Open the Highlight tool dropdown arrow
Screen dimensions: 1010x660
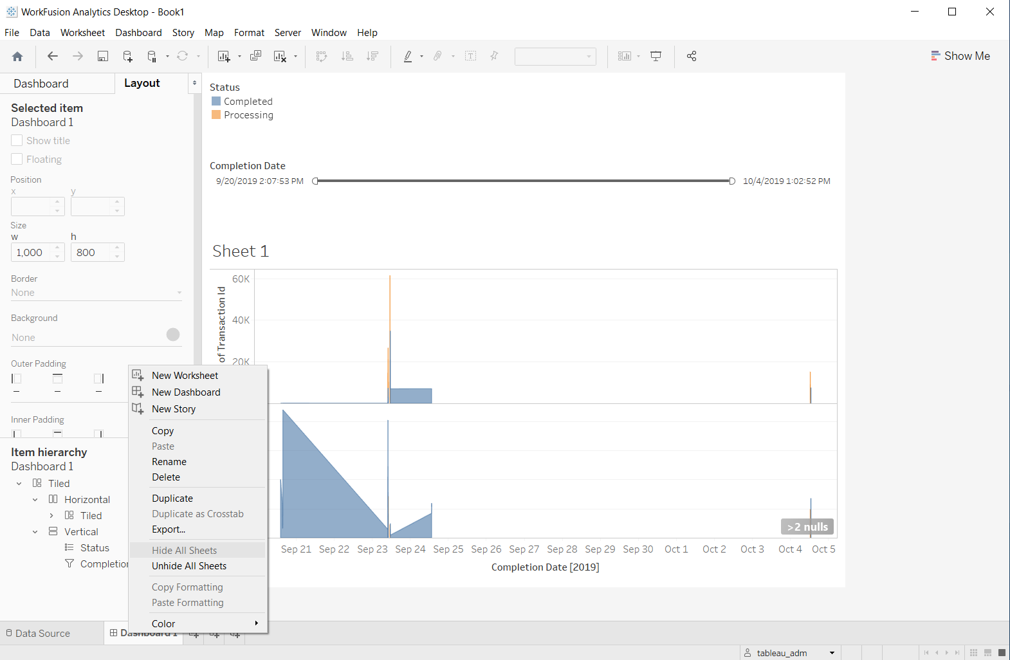pyautogui.click(x=421, y=56)
